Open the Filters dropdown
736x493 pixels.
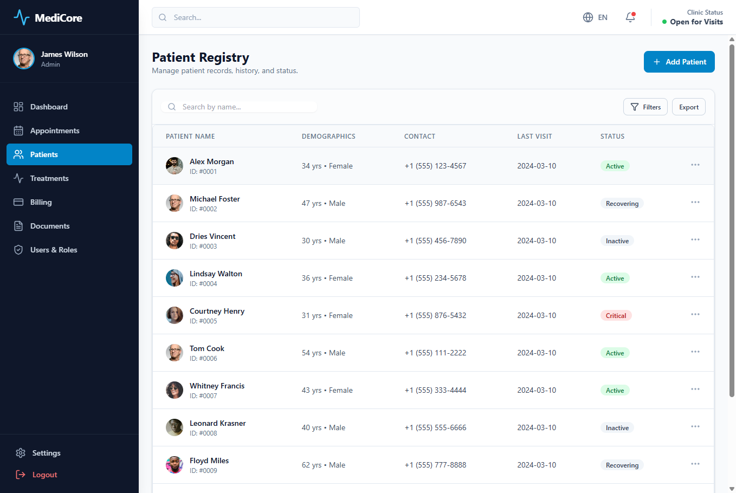(x=645, y=107)
